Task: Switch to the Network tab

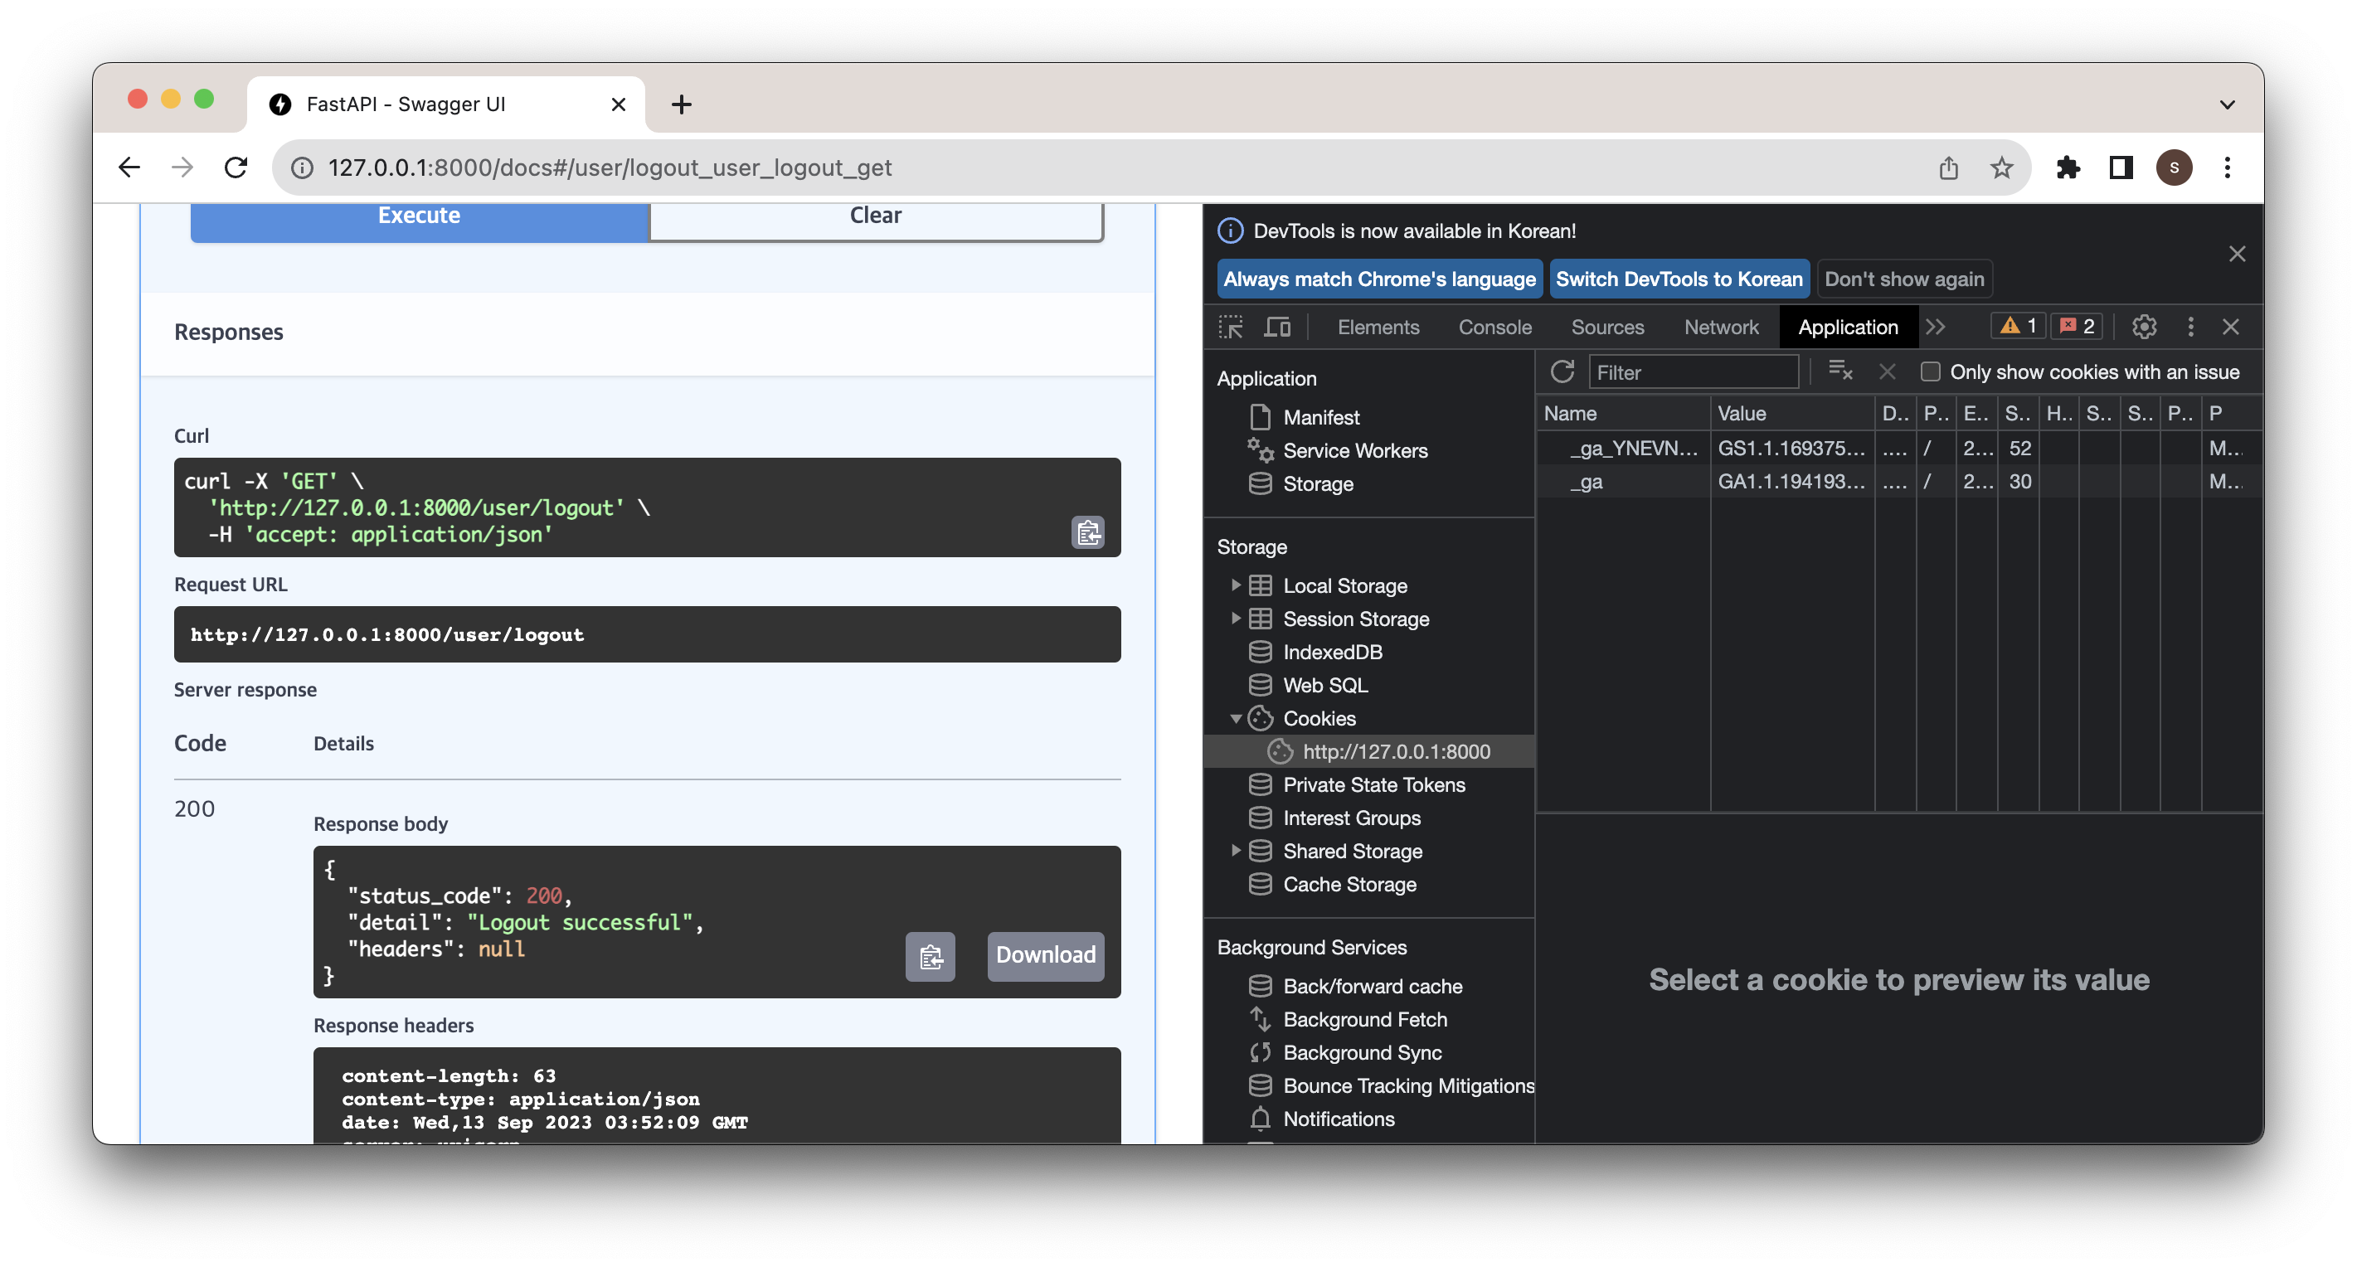Action: tap(1720, 327)
